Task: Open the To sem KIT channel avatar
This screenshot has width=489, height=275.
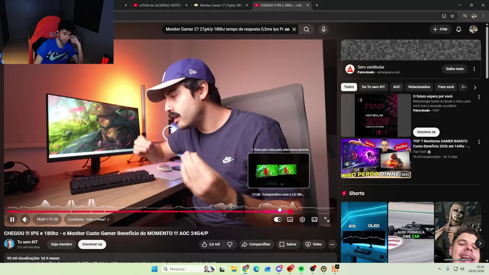Action: pos(9,244)
